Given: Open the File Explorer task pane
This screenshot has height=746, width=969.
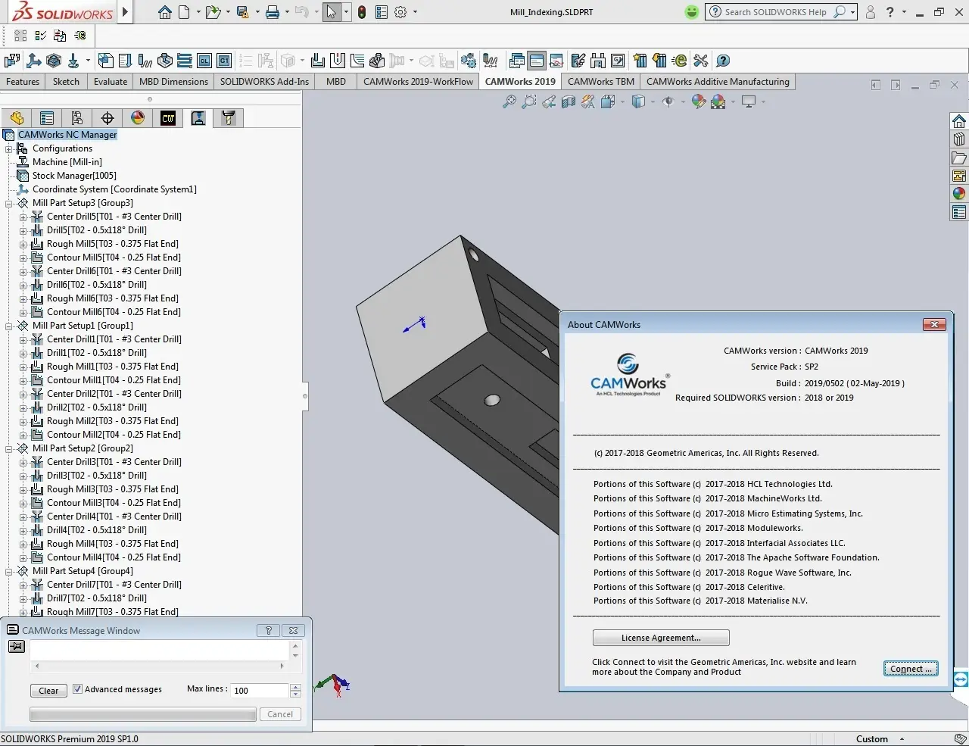Looking at the screenshot, I should [x=959, y=158].
